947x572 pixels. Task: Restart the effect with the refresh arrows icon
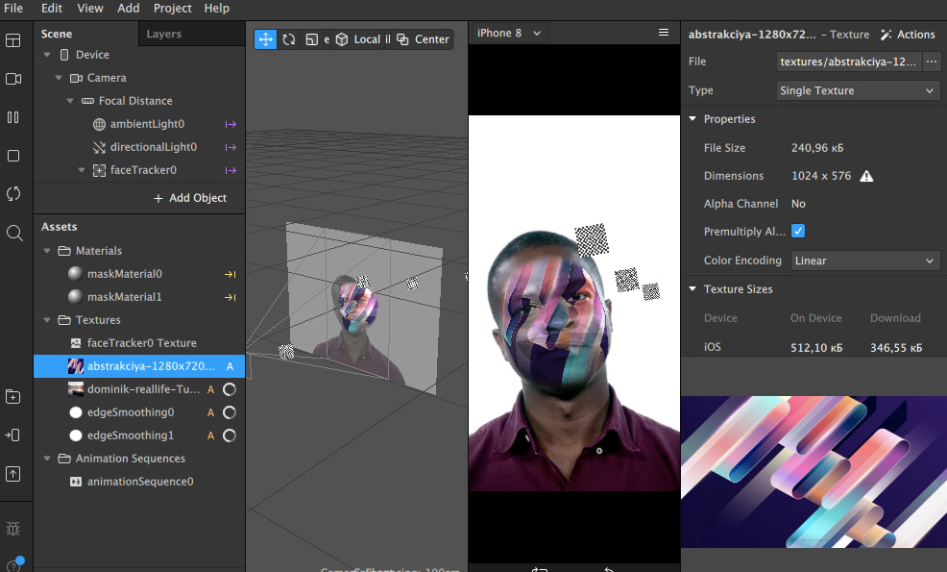click(13, 194)
